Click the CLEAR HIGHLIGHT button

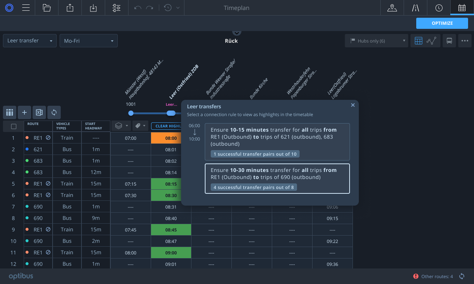[166, 126]
